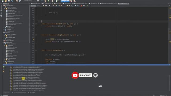Select the checkShipLengths missing javadoc entry
Viewport: 171px width, 96px height.
pos(29,87)
